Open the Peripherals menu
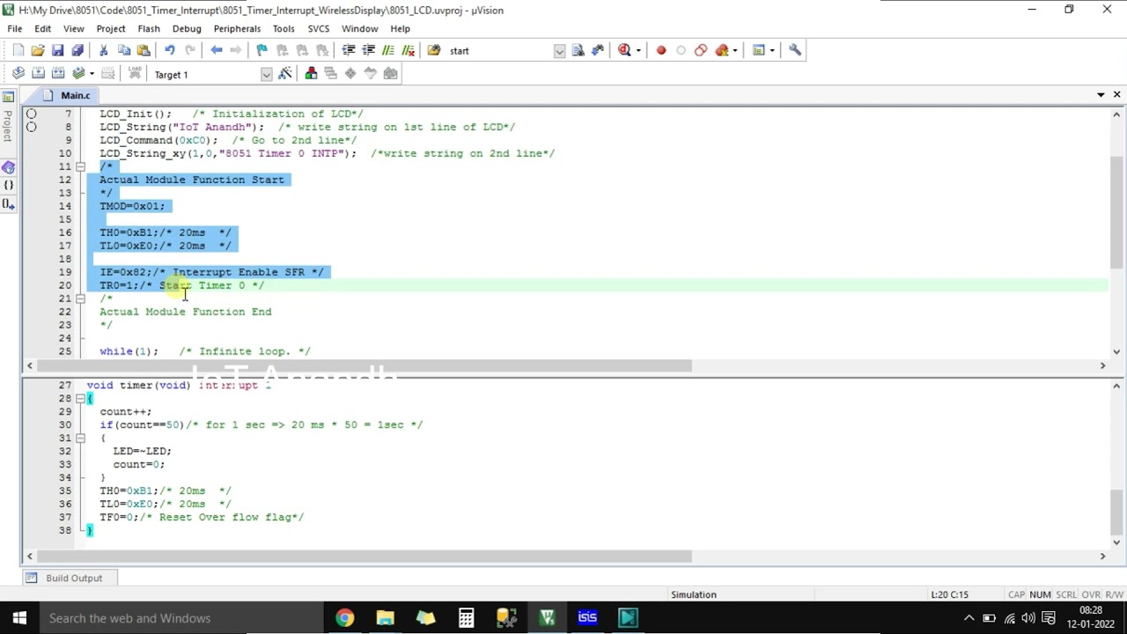This screenshot has width=1127, height=634. coord(237,28)
